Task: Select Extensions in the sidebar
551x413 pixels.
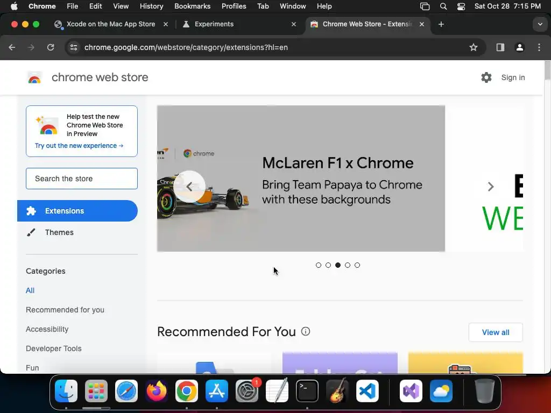Action: coord(77,211)
